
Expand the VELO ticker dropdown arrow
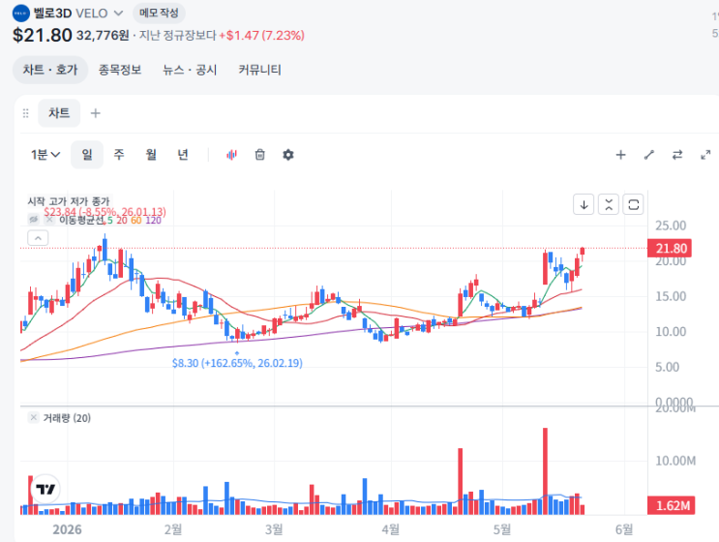(118, 14)
